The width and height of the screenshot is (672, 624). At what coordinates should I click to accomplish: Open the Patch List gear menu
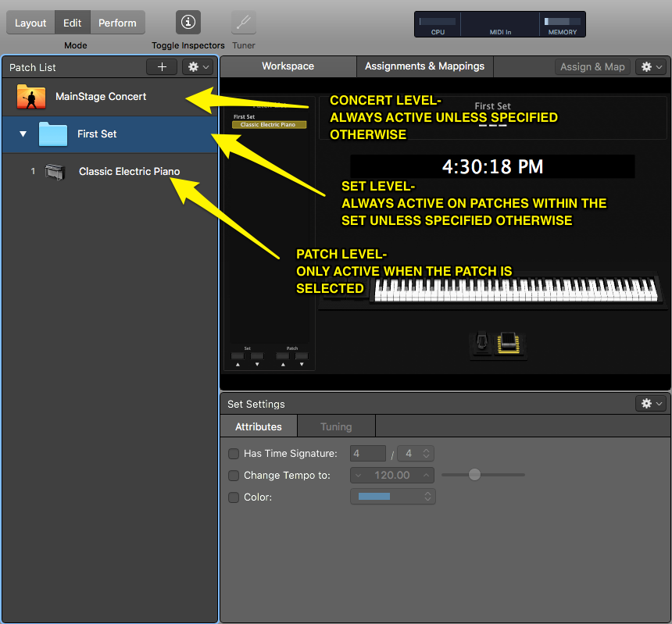[x=198, y=67]
